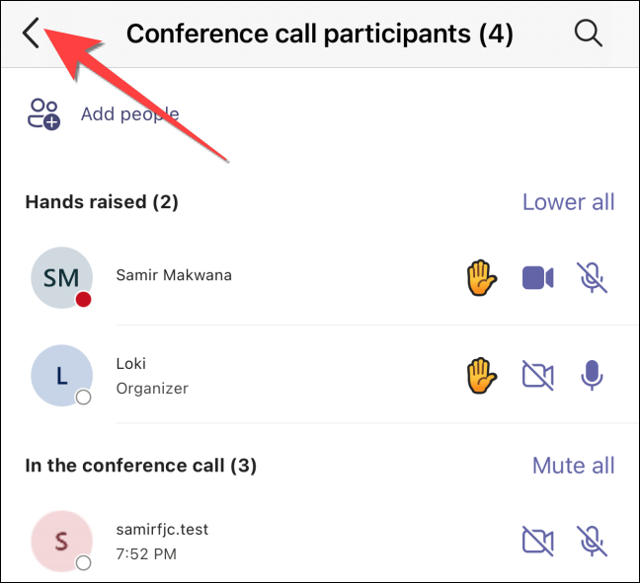The height and width of the screenshot is (583, 640).
Task: Click Samir Makwana's raised hand icon
Action: 480,277
